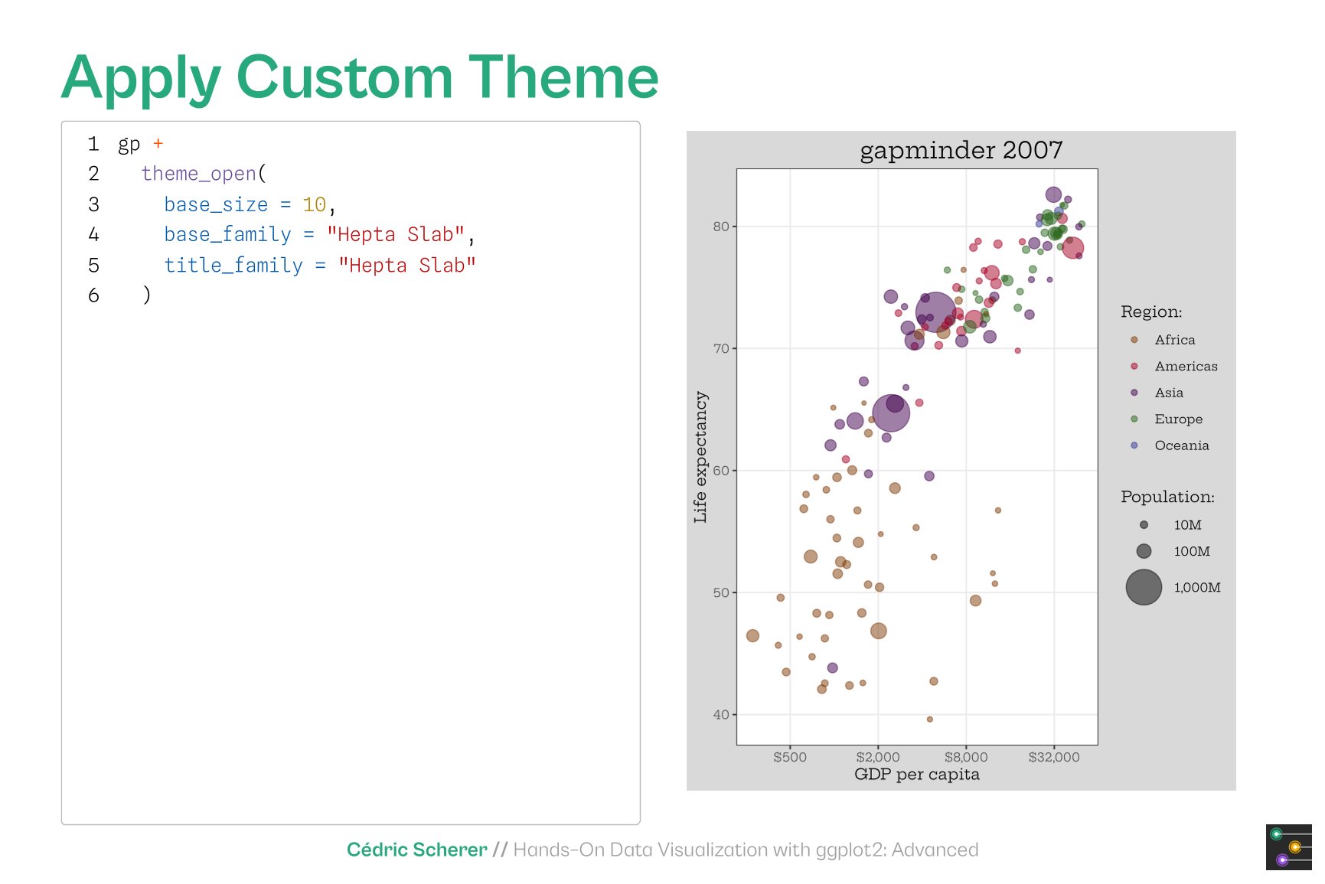Screen dimensions: 1325x884
Task: Click the Apply Custom Theme heading
Action: click(360, 77)
